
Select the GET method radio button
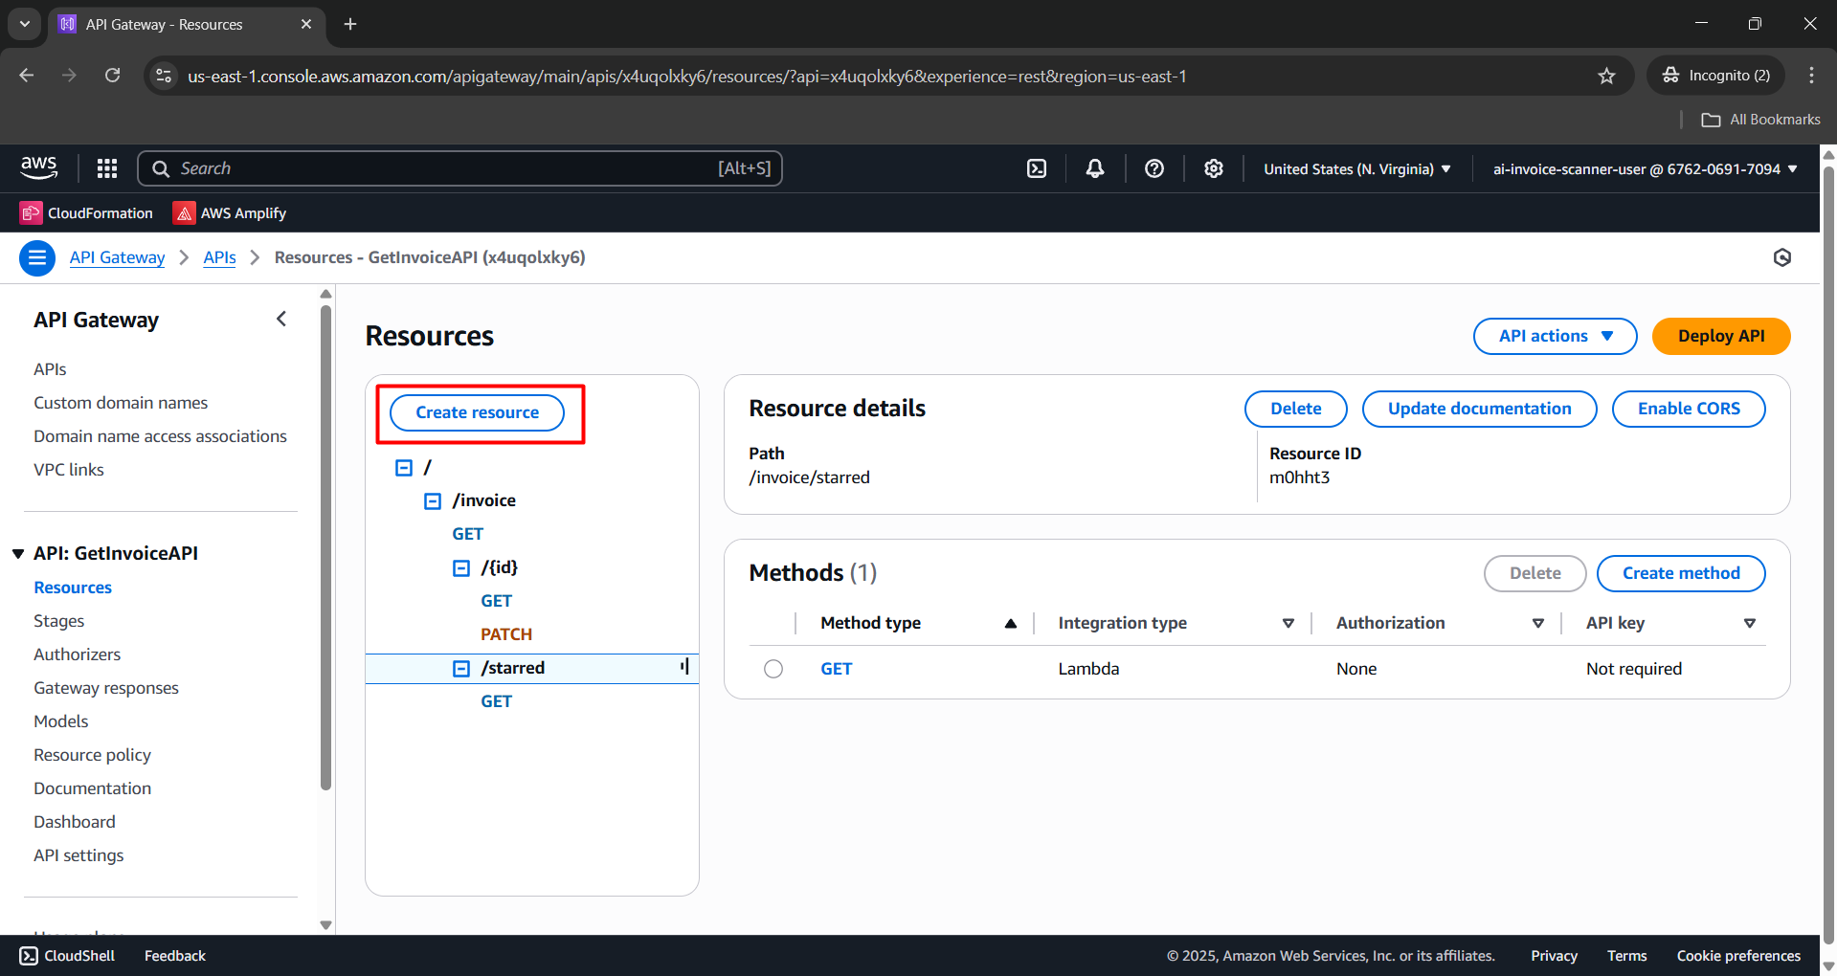click(773, 669)
